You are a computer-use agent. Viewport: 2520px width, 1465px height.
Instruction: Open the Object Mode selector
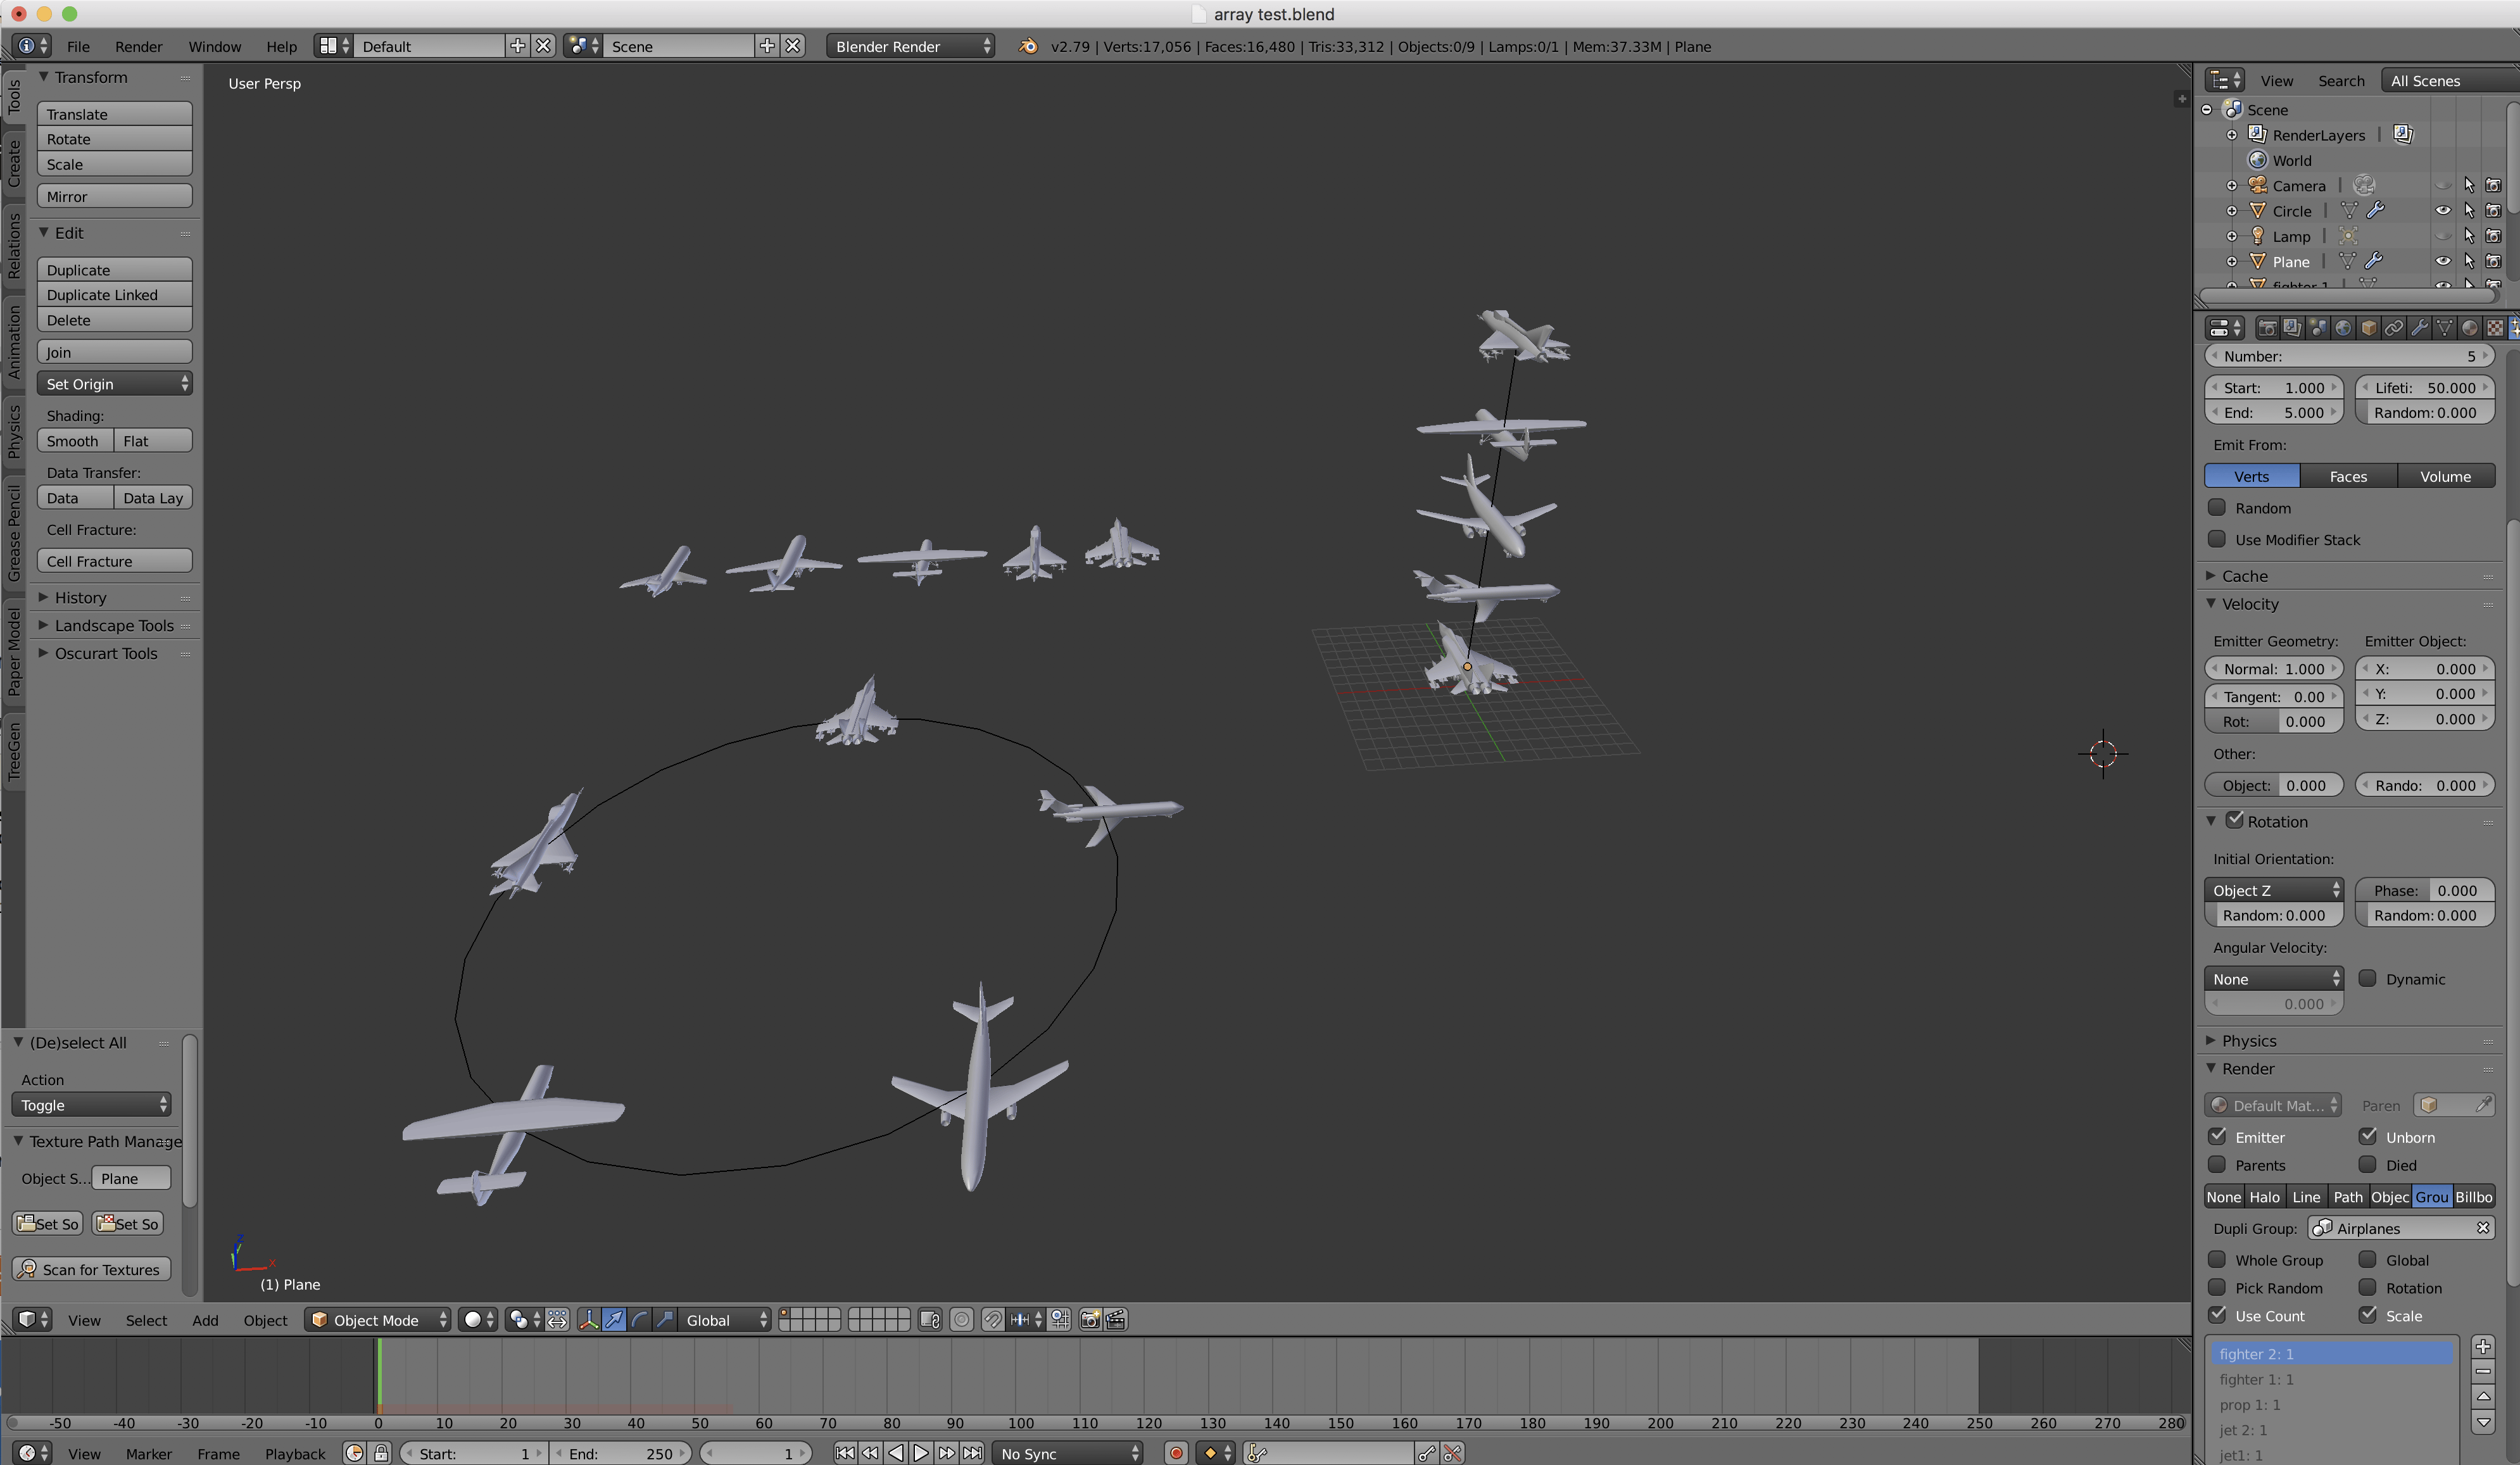coord(377,1320)
